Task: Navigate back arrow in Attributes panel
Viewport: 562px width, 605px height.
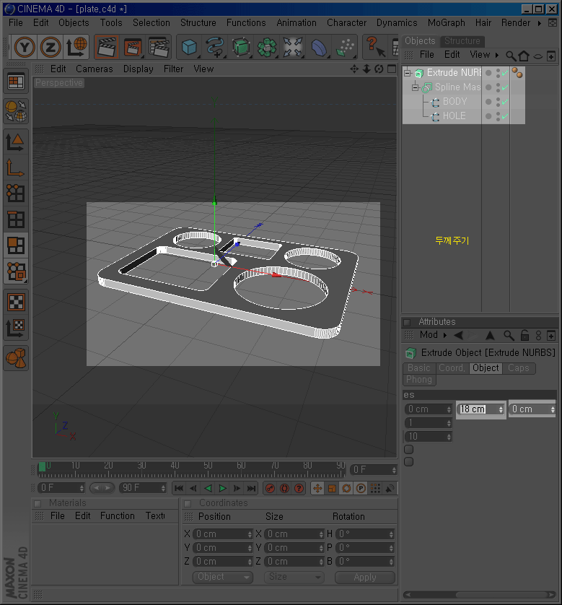Action: click(459, 335)
